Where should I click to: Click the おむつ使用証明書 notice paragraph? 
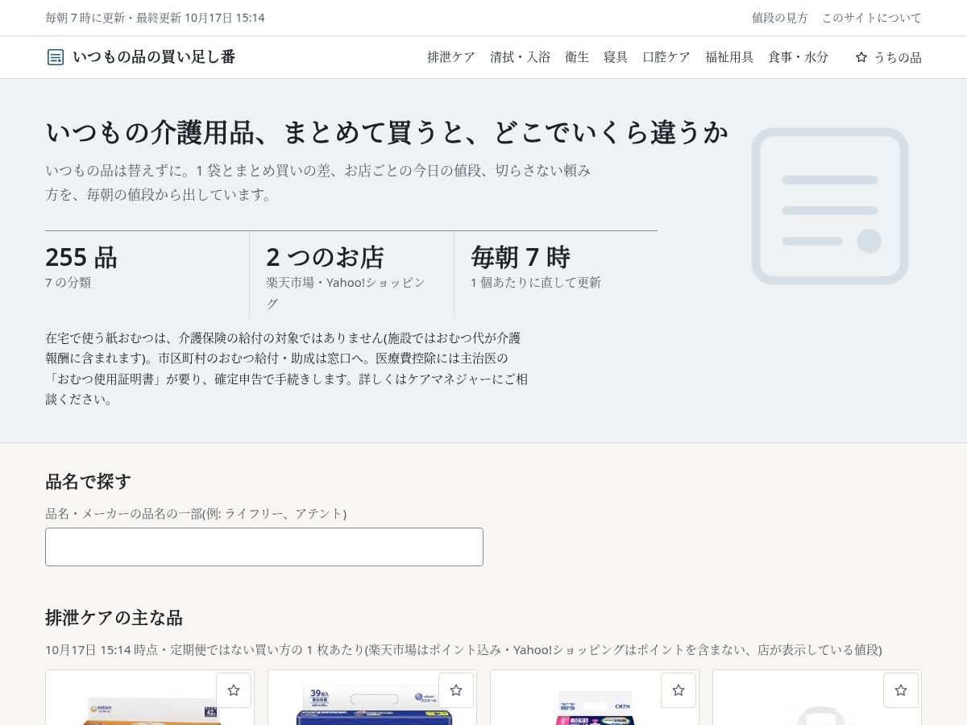[x=287, y=368]
